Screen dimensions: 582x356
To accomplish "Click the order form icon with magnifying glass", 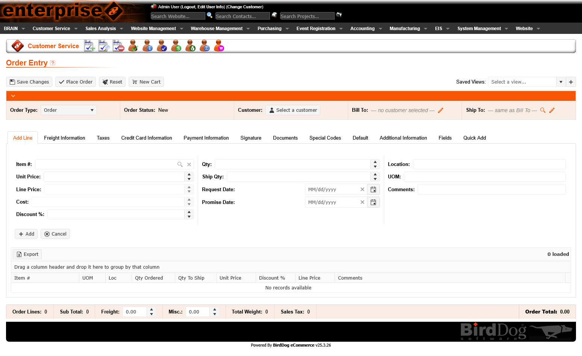I will [x=104, y=46].
